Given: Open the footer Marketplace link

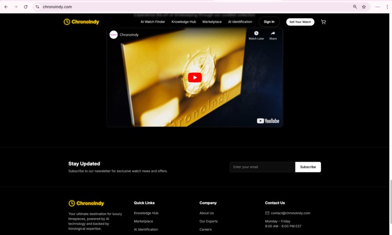Looking at the screenshot, I should 143,221.
